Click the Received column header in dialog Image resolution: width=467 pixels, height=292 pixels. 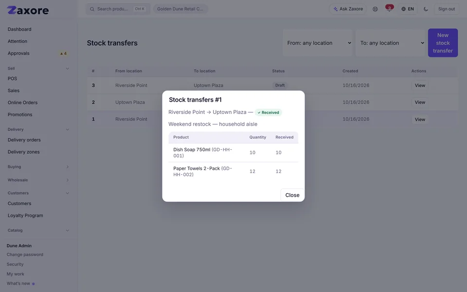(x=284, y=137)
